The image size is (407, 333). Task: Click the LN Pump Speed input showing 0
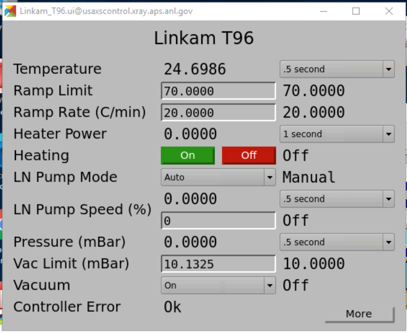[x=218, y=220]
